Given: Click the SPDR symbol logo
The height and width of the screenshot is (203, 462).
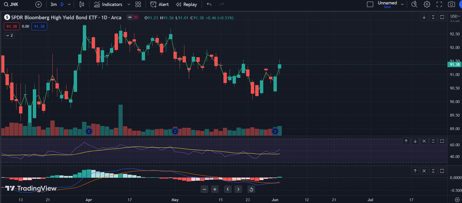Looking at the screenshot, I should 7,17.
